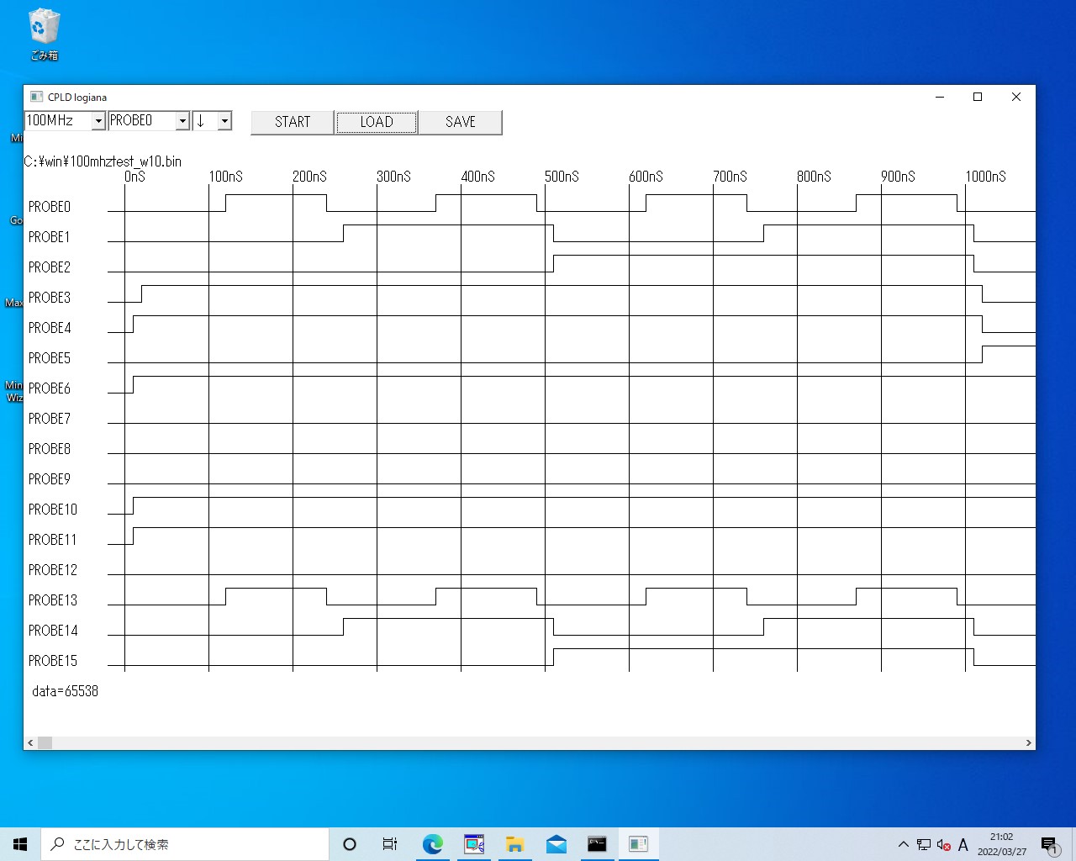Launch Microsoft Edge from the taskbar
1076x861 pixels.
pos(432,844)
